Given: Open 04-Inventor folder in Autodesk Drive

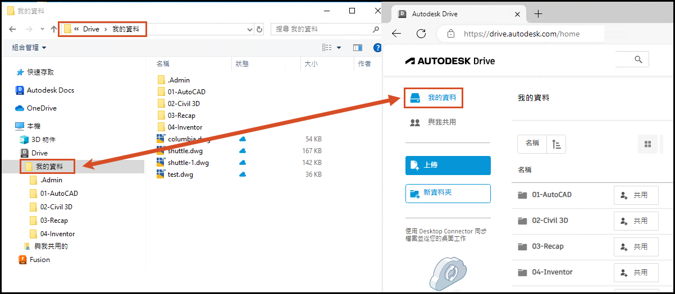Looking at the screenshot, I should tap(545, 272).
